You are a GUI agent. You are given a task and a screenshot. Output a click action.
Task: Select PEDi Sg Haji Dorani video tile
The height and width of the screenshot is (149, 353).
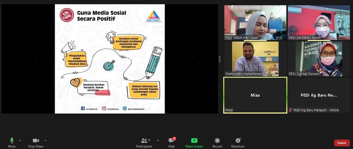[319, 59]
